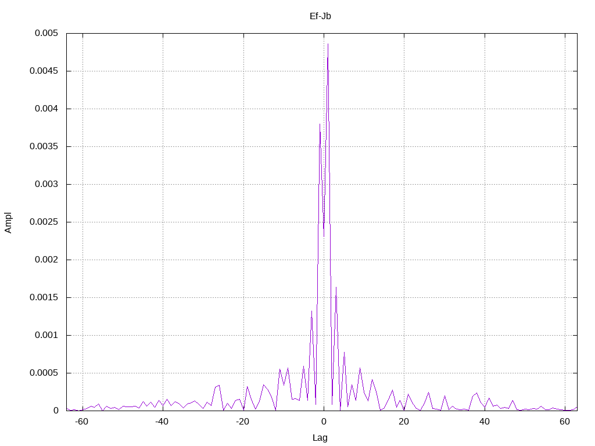Click the -20 x-axis tick label
Viewport: 595px width, 446px height.
click(x=242, y=422)
